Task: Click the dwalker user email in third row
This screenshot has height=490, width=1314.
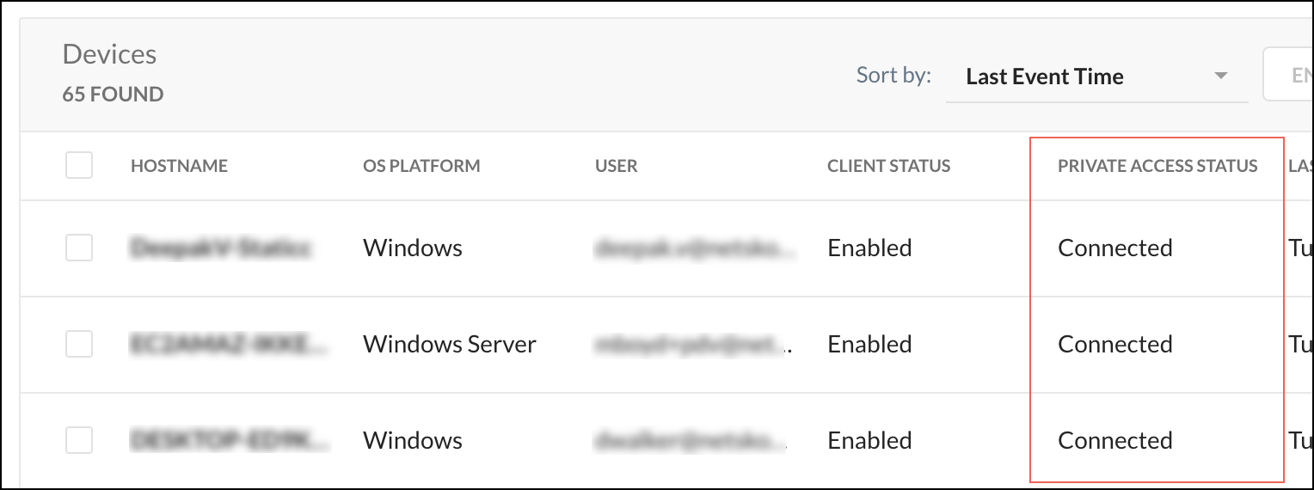Action: 692,441
